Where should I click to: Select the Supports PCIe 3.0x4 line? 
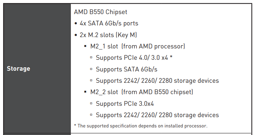(125, 104)
